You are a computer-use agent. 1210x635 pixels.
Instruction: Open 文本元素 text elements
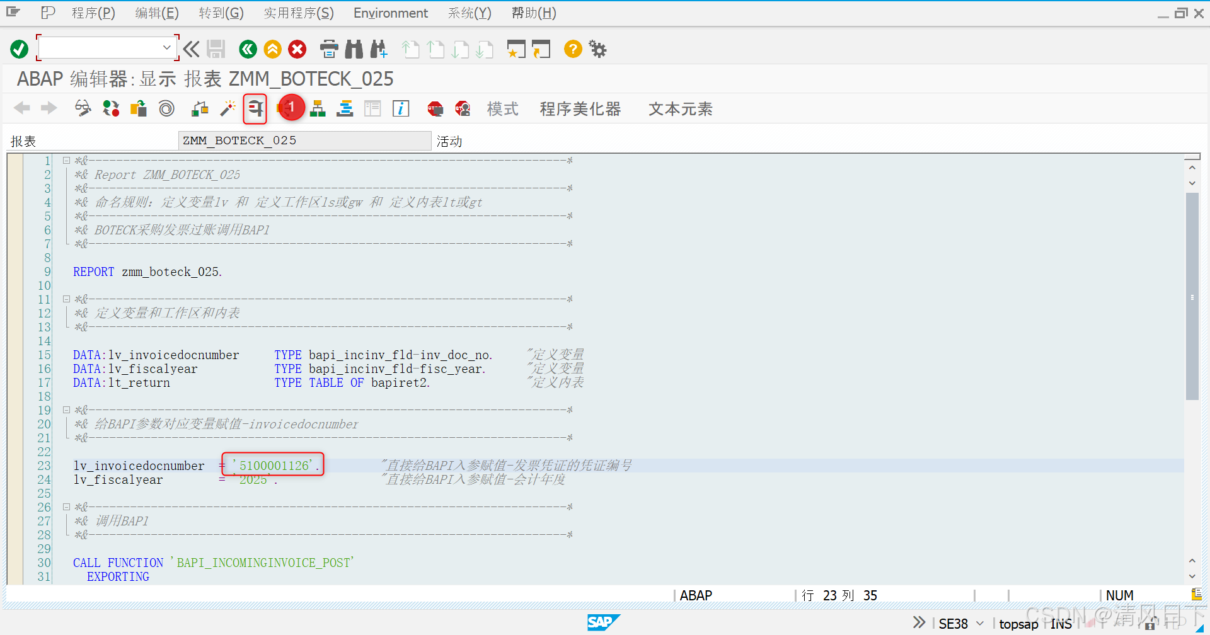point(679,108)
